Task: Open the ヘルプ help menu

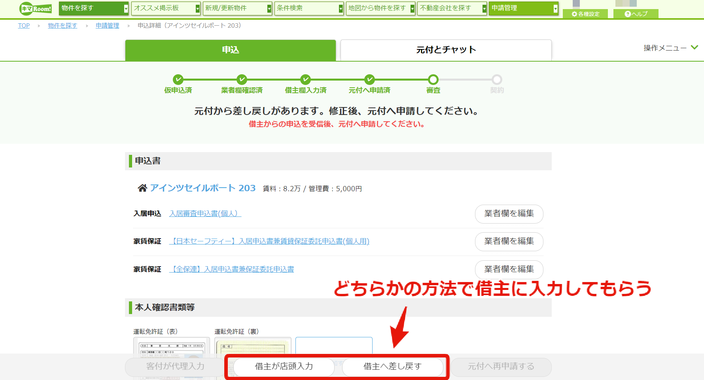Action: click(x=636, y=14)
